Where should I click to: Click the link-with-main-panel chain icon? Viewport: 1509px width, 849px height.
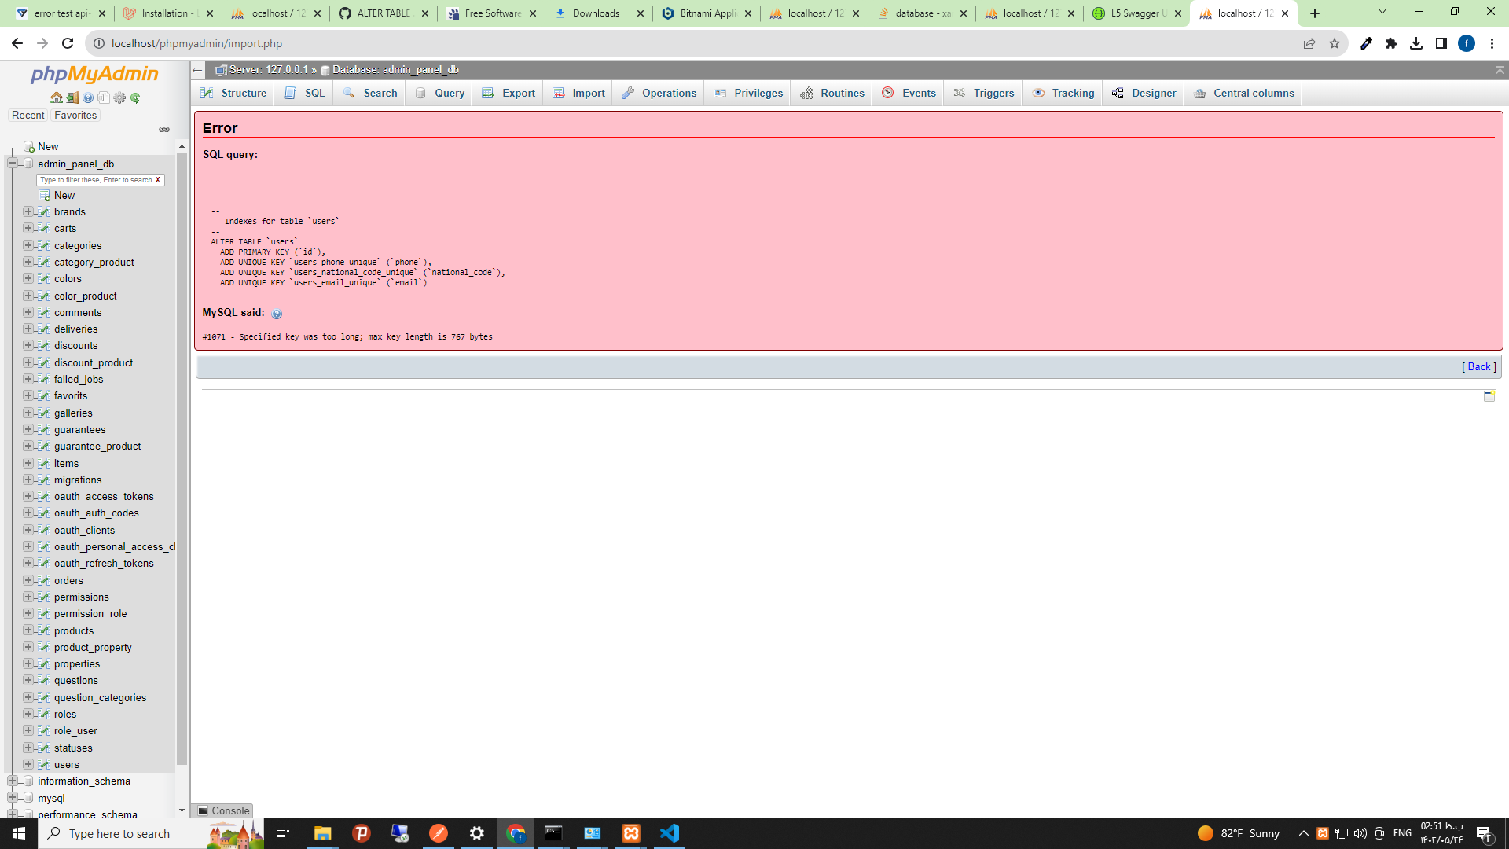[164, 130]
